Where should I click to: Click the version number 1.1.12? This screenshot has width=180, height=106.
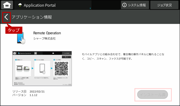pyautogui.click(x=33, y=95)
